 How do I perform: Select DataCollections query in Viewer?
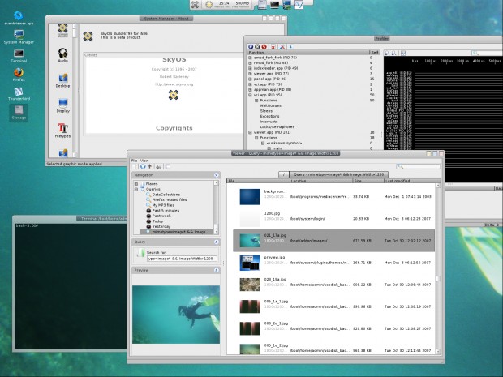(166, 195)
